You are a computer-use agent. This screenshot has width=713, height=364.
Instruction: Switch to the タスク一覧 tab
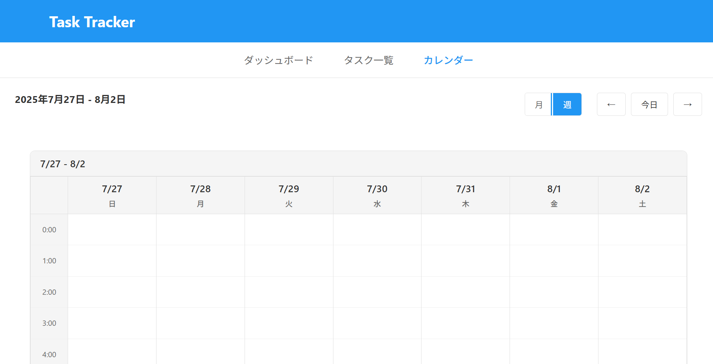369,60
